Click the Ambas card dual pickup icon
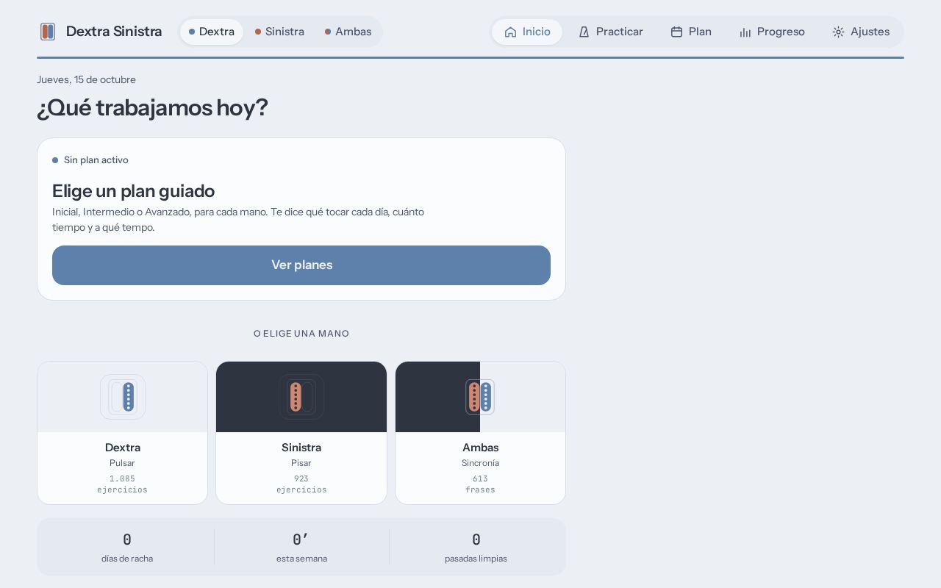The image size is (941, 588). [x=480, y=397]
